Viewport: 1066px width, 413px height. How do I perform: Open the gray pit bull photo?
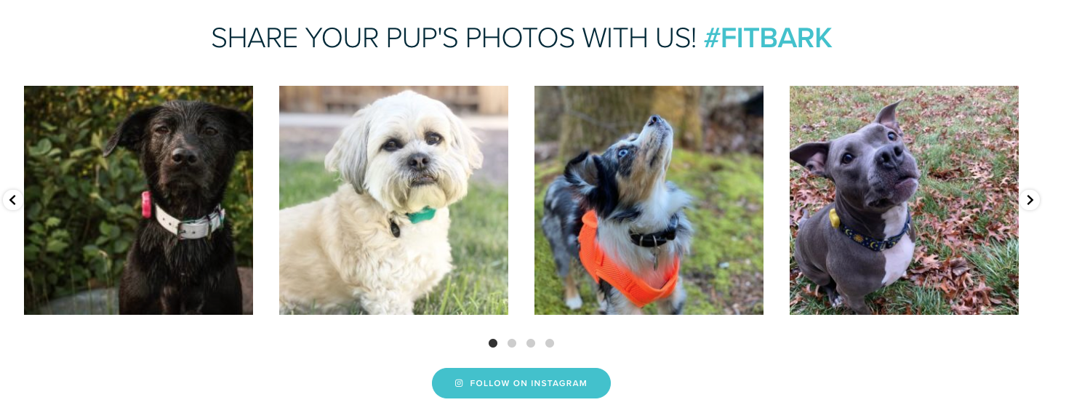[x=904, y=200]
